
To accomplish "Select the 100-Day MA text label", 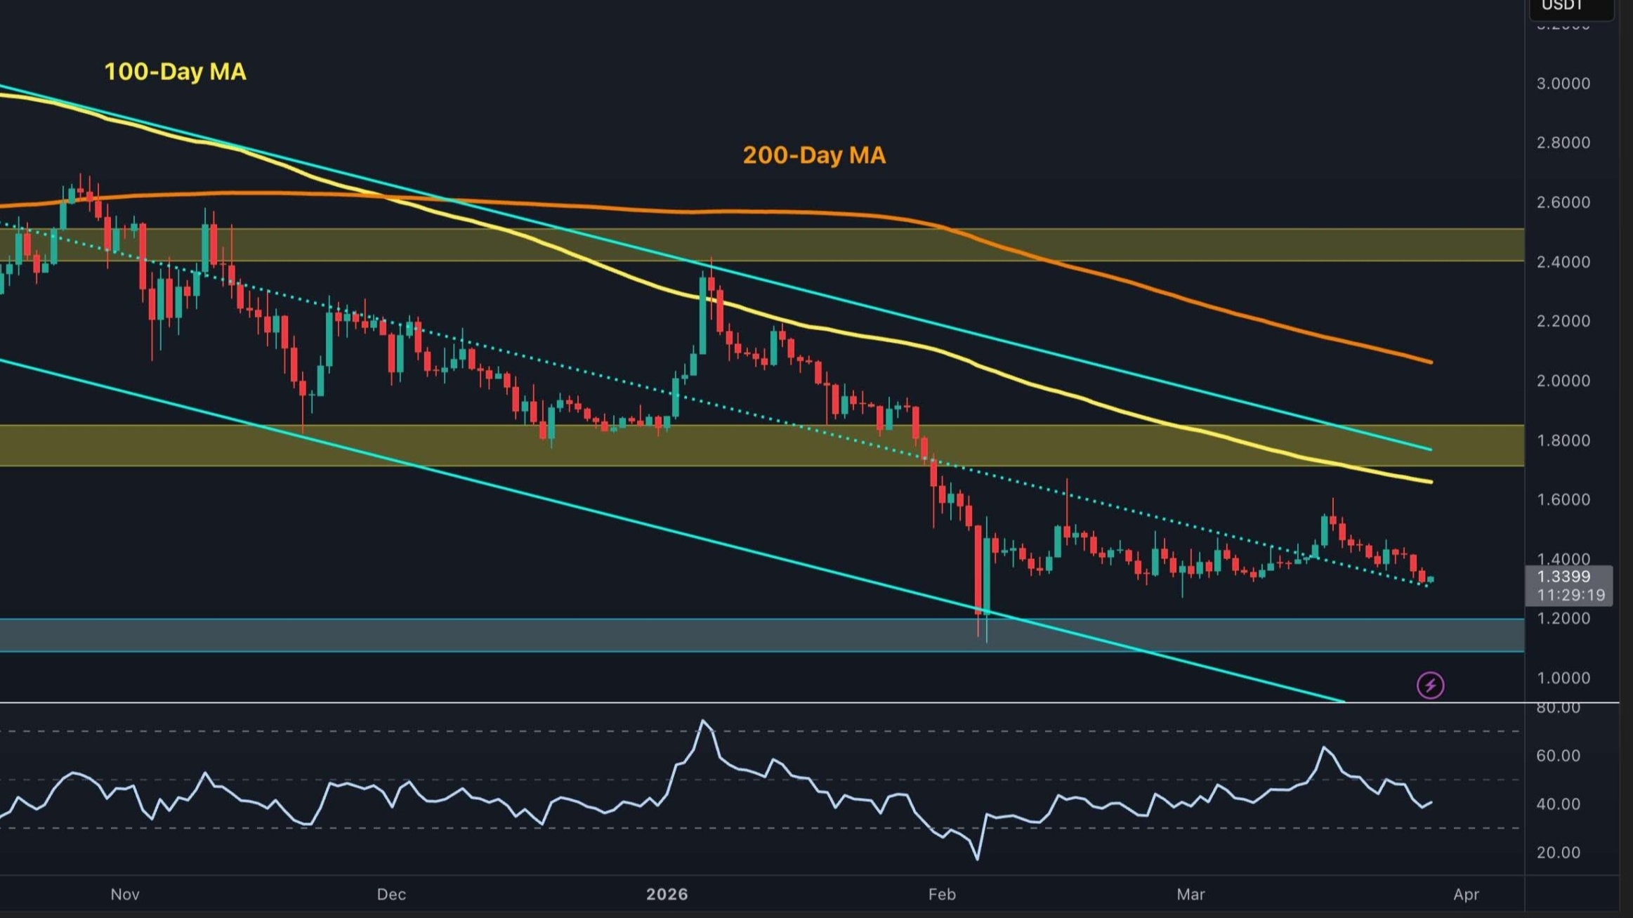I will pos(175,72).
